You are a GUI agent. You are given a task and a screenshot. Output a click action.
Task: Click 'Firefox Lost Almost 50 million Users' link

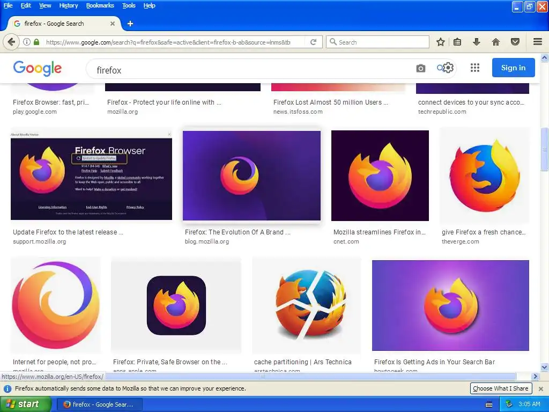pos(330,102)
